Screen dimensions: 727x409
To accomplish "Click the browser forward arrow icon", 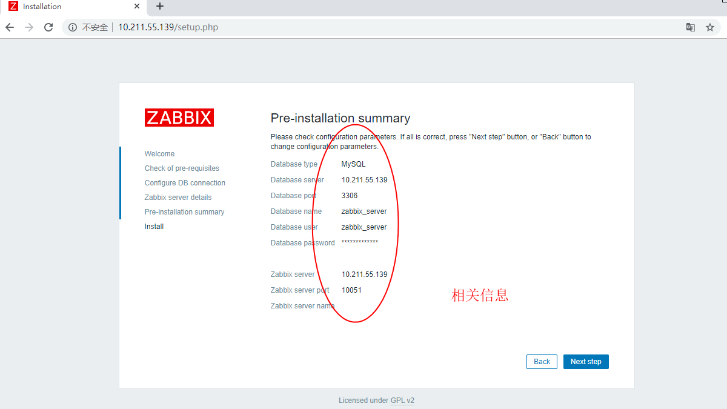I will click(29, 27).
